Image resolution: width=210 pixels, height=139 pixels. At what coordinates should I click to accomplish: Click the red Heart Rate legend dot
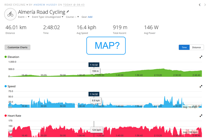(6, 116)
